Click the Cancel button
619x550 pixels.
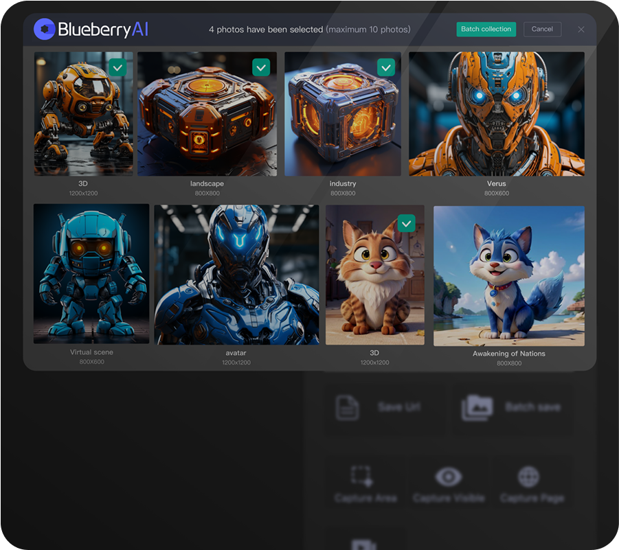point(542,30)
